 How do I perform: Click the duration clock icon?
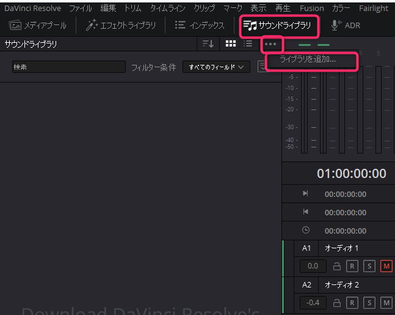click(306, 230)
